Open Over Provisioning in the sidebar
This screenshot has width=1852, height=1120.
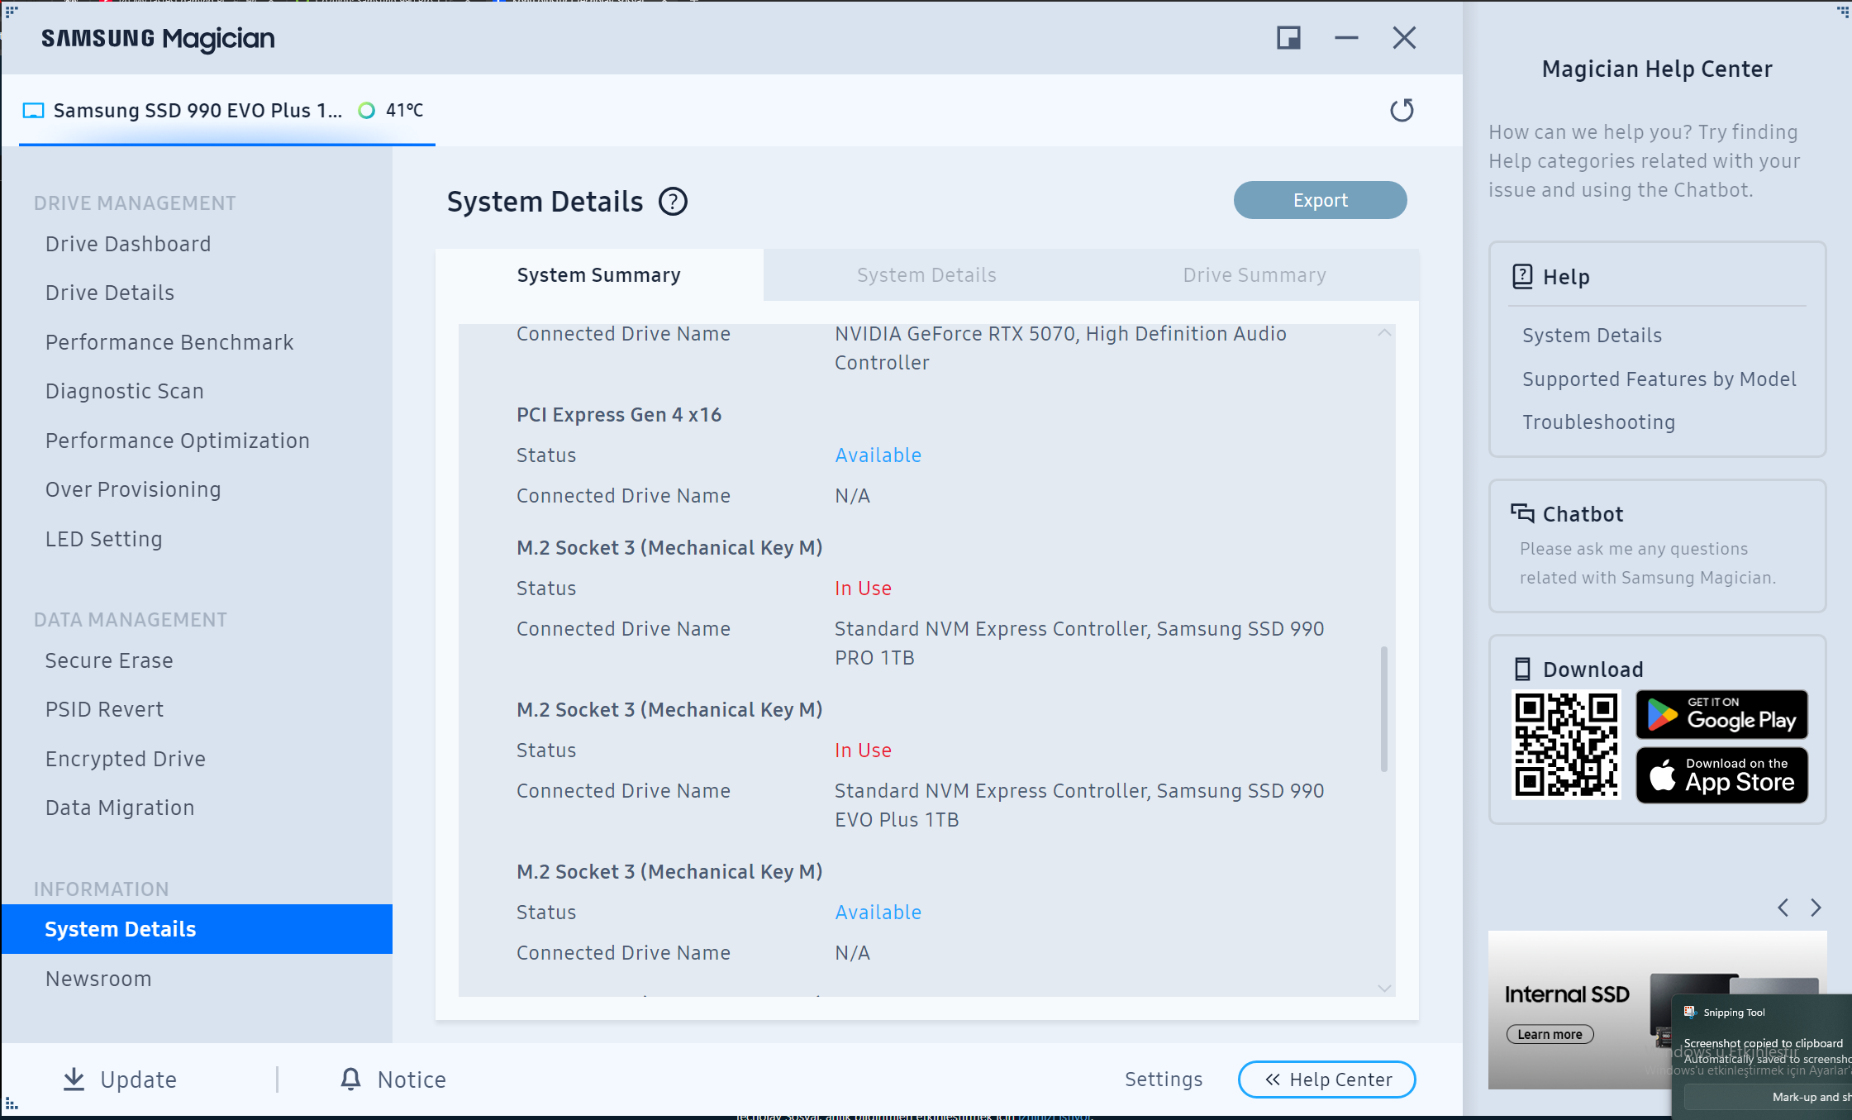pyautogui.click(x=133, y=489)
